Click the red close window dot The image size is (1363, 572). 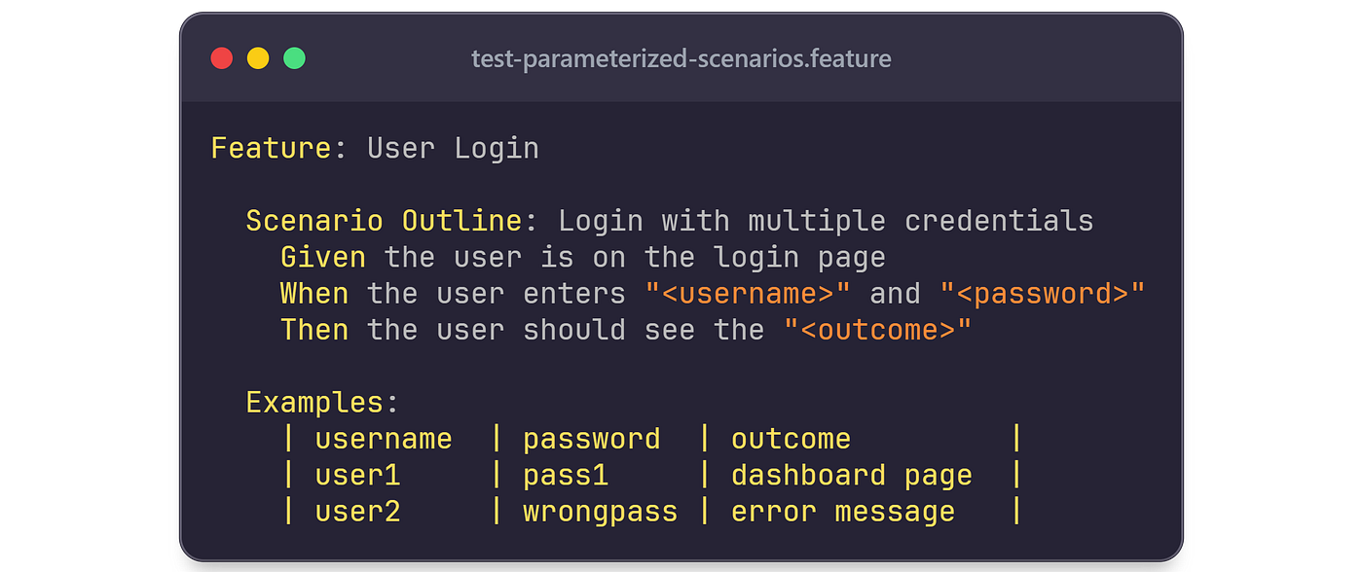pyautogui.click(x=222, y=58)
